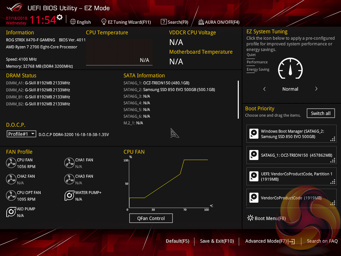Open the D.O.C.P. Profile#1 dropdown
This screenshot has width=341, height=256.
click(x=22, y=134)
